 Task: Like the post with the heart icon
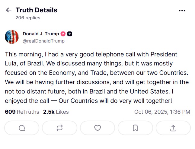point(97,128)
